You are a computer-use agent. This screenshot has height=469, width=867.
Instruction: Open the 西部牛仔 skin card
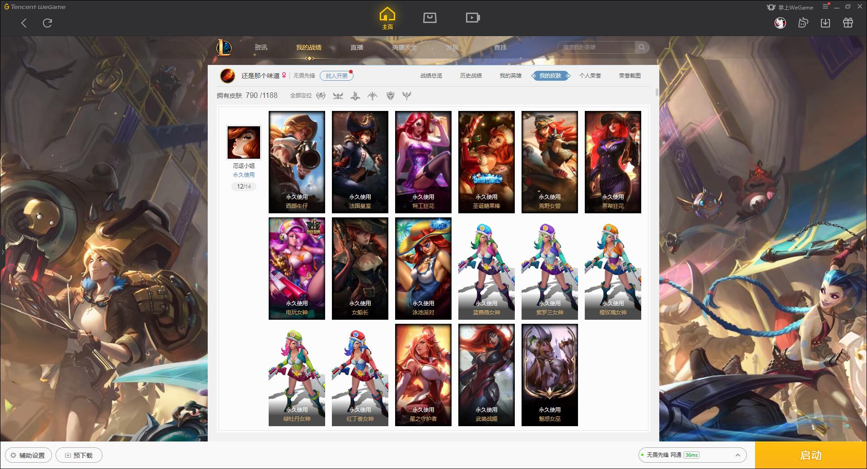point(297,162)
